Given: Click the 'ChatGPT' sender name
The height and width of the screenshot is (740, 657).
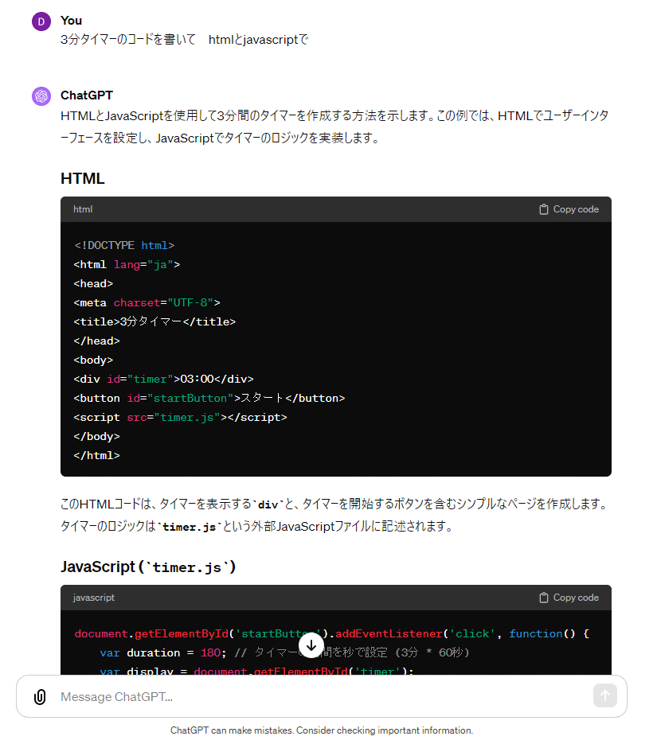Looking at the screenshot, I should pyautogui.click(x=87, y=95).
